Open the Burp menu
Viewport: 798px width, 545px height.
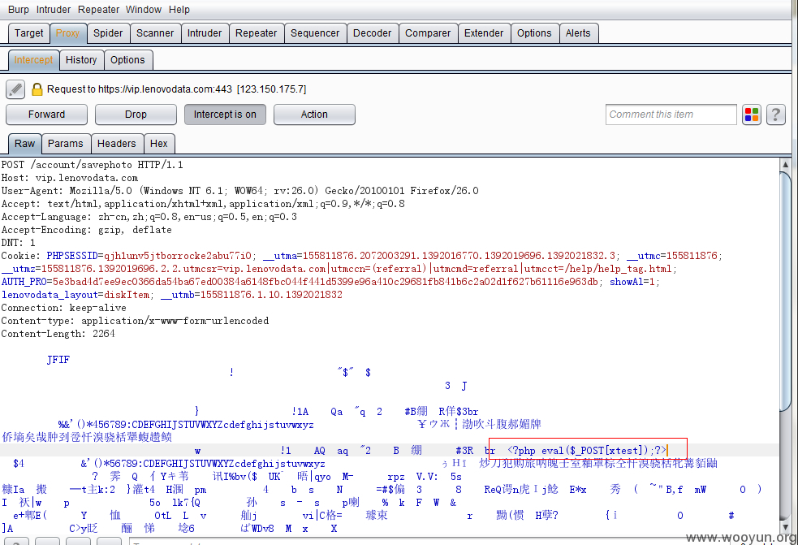click(19, 10)
